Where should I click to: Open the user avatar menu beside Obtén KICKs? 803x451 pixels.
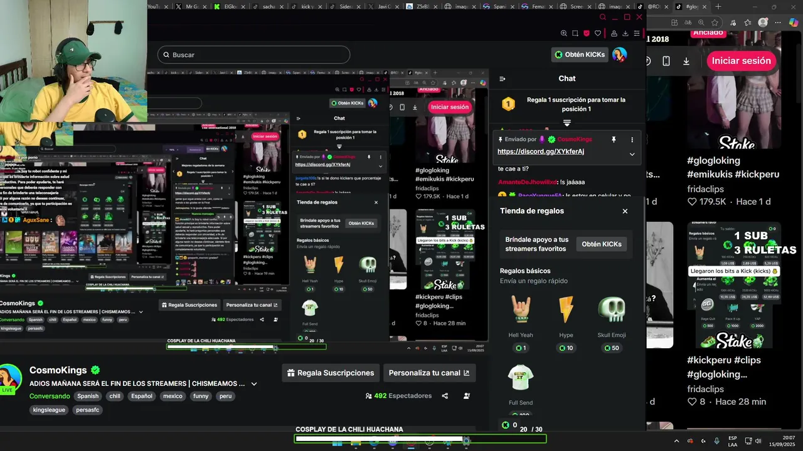pyautogui.click(x=620, y=54)
